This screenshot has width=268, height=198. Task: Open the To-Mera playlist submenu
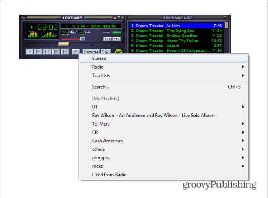(x=164, y=124)
